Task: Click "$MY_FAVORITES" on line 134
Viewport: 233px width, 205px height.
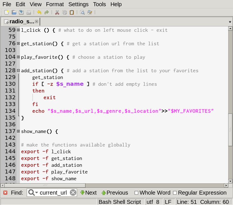Action: tap(191, 111)
